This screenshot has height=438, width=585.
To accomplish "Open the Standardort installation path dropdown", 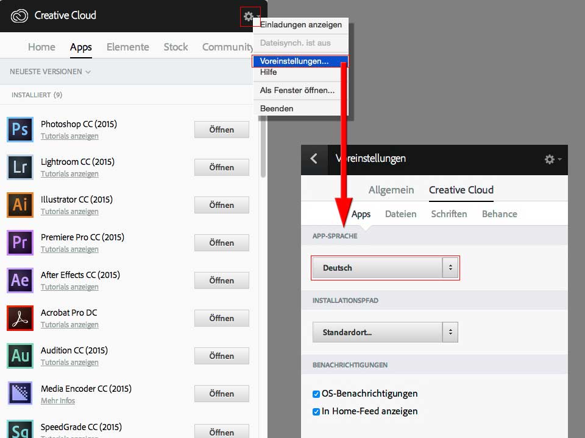I will coord(385,332).
